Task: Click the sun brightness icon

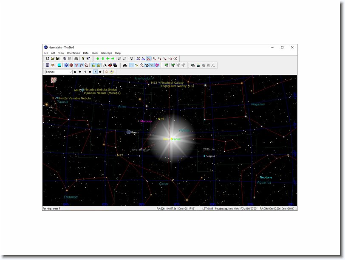Action: pyautogui.click(x=105, y=65)
